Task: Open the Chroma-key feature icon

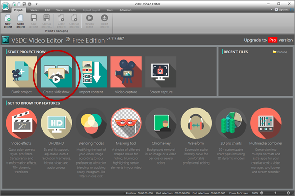Action: point(161,123)
